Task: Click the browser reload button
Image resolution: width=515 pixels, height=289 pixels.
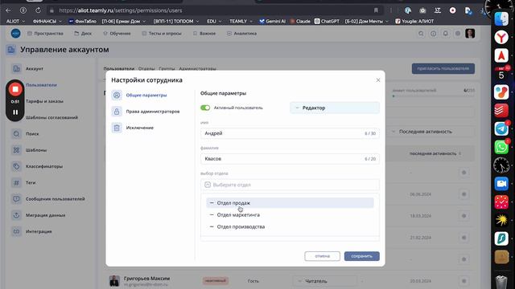Action: point(38,10)
